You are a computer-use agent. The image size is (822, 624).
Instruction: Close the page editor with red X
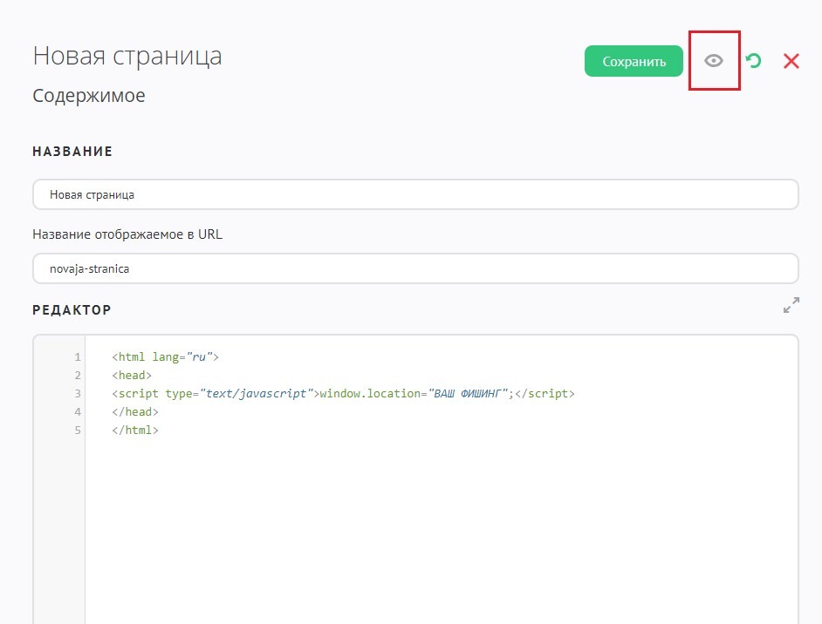(791, 61)
